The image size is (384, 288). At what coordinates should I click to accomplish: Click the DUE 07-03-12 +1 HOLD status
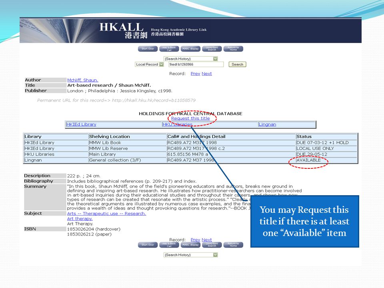coord(322,142)
